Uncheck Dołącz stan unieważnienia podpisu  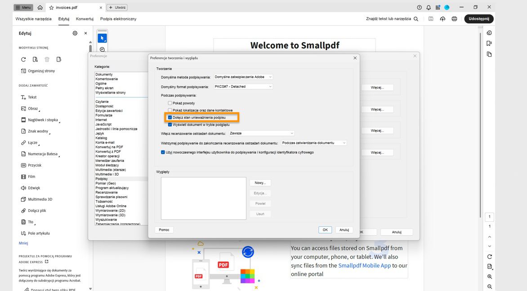click(x=170, y=118)
